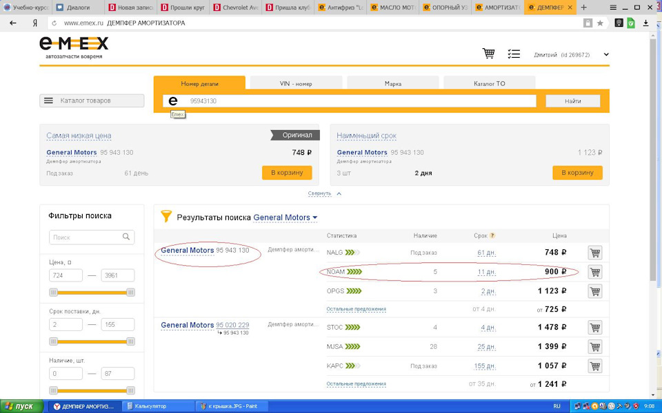
Task: Click the 61 дн. delivery term link
Action: pos(486,253)
